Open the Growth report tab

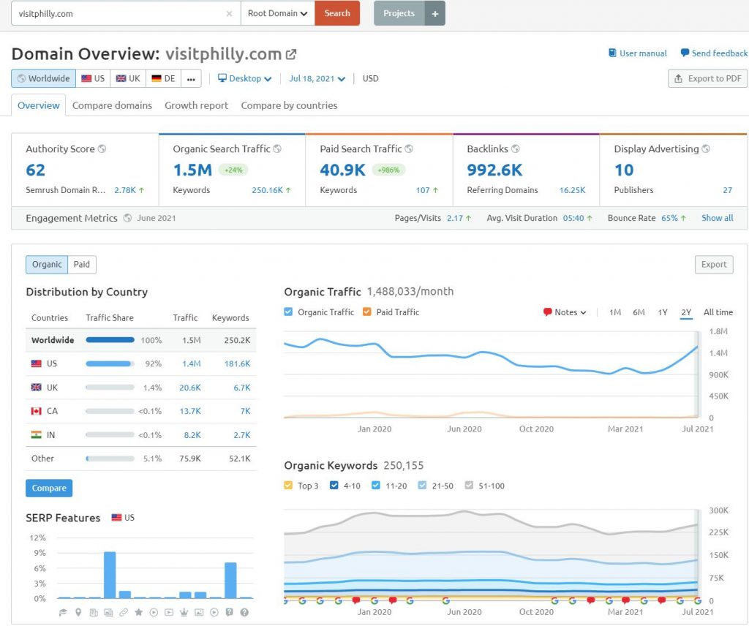[x=196, y=105]
